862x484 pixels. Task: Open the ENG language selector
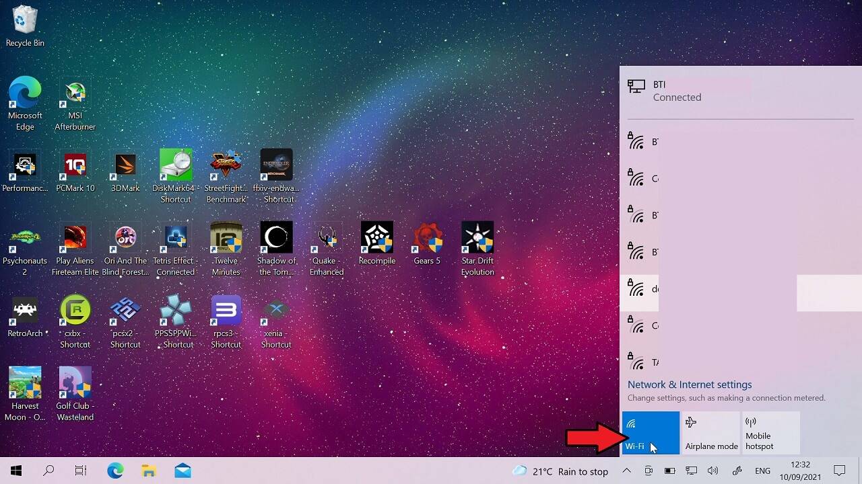click(x=762, y=471)
